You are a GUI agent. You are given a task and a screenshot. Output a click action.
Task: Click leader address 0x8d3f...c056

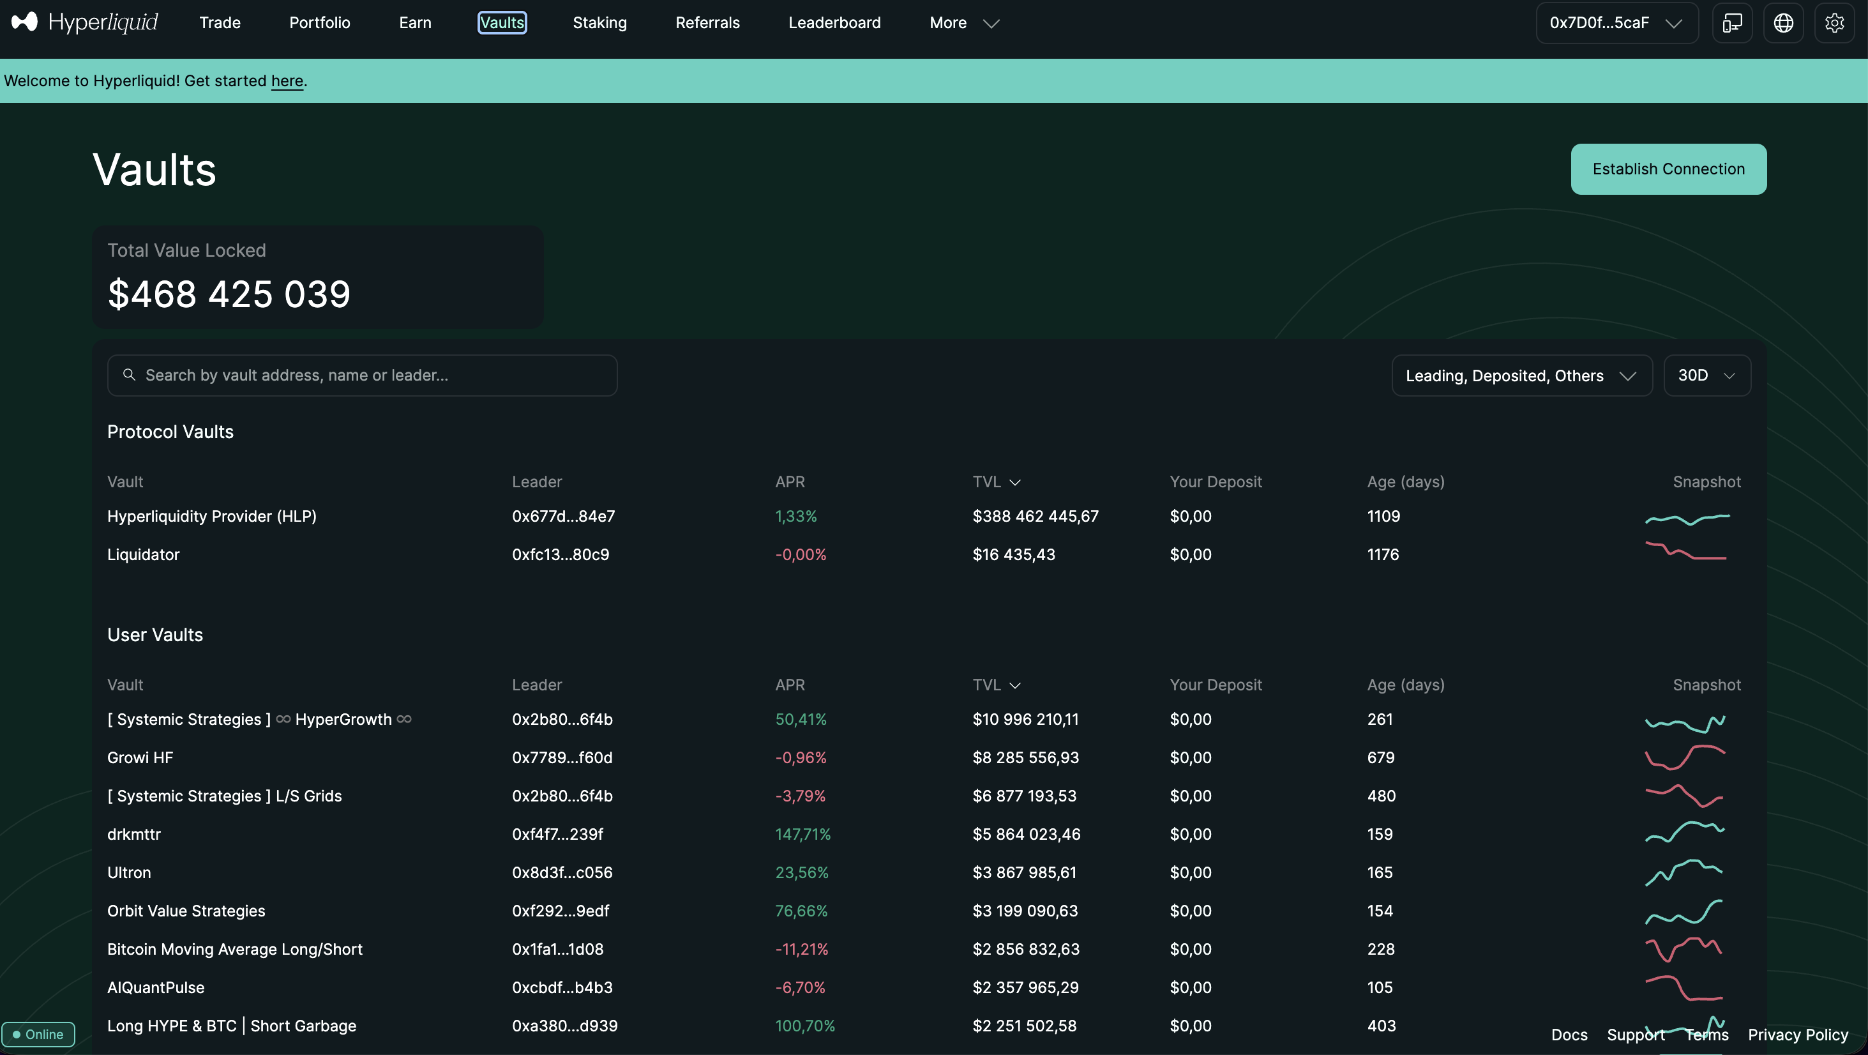pyautogui.click(x=562, y=872)
